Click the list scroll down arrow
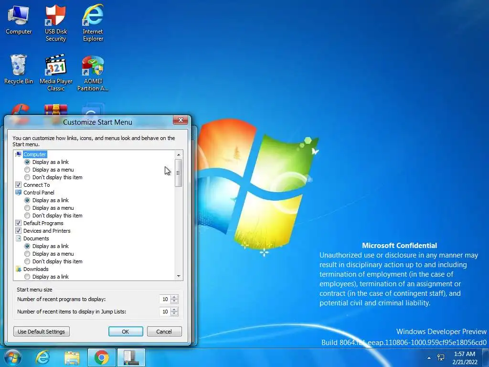The width and height of the screenshot is (489, 367). [x=179, y=276]
